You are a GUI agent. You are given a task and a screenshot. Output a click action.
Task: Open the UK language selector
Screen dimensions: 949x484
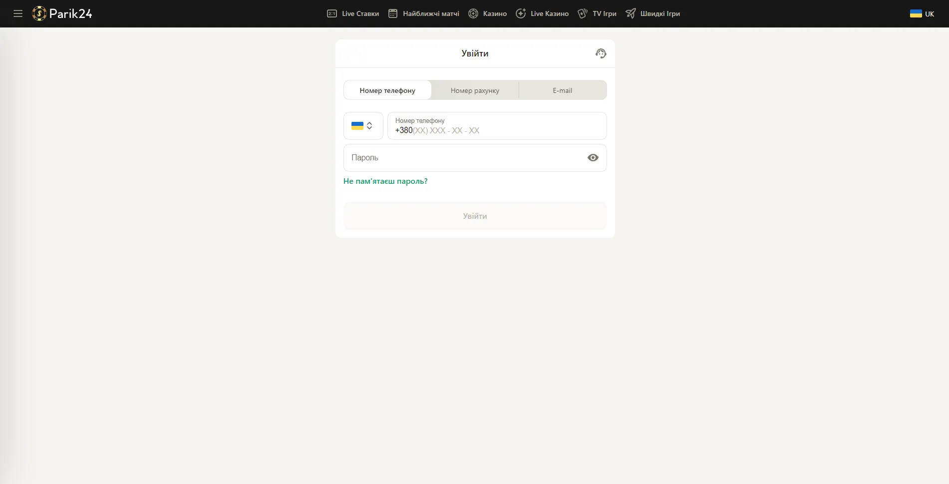(x=922, y=13)
